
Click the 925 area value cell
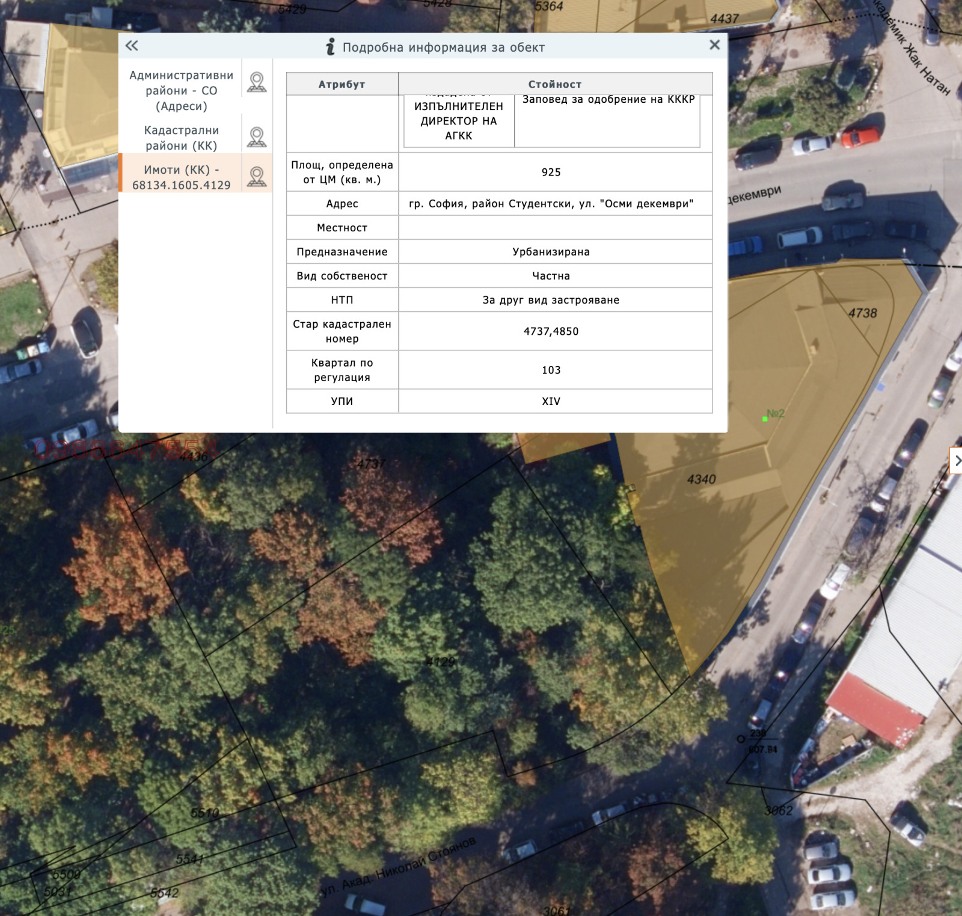tap(551, 172)
